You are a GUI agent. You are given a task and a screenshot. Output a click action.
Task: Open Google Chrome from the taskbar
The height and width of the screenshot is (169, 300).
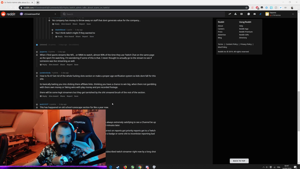[140, 167]
